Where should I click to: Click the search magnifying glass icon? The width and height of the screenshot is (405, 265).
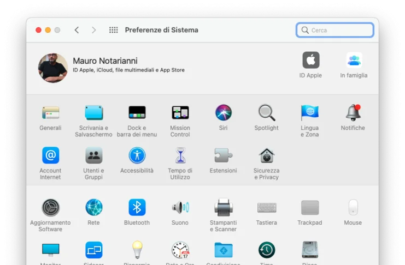tap(305, 30)
